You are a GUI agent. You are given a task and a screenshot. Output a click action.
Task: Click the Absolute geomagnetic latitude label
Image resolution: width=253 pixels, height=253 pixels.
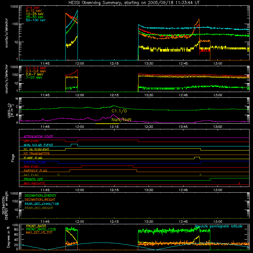coord(219,226)
